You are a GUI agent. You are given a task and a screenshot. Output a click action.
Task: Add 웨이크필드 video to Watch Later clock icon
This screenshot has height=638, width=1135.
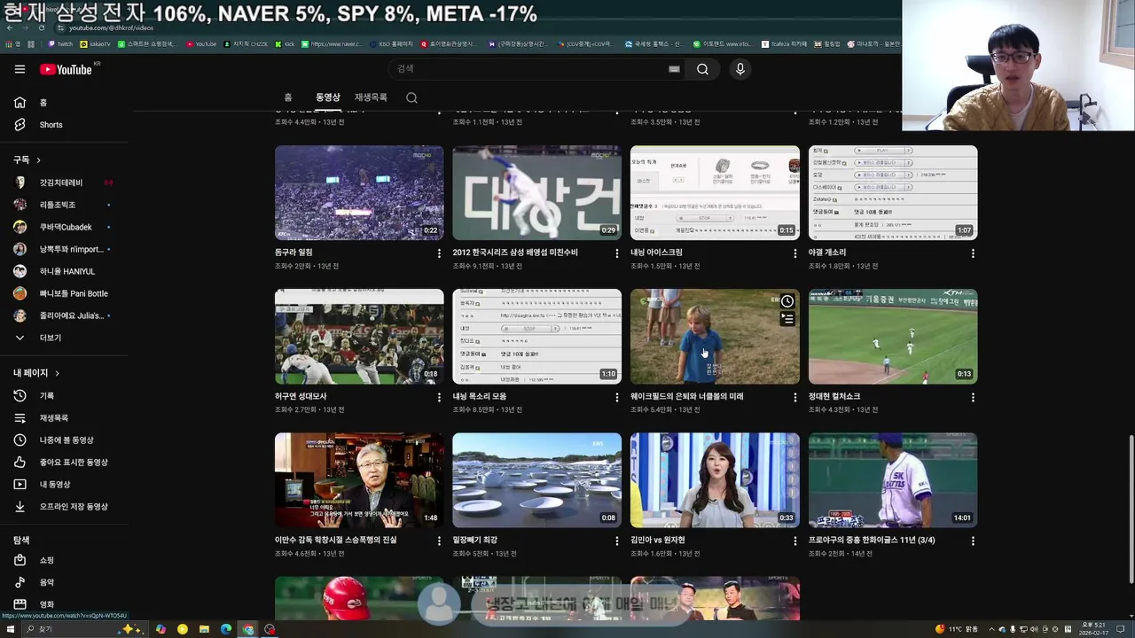[787, 301]
